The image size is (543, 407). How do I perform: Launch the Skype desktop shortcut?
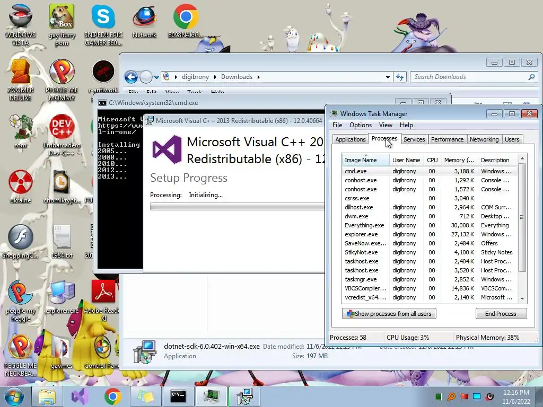(x=103, y=24)
